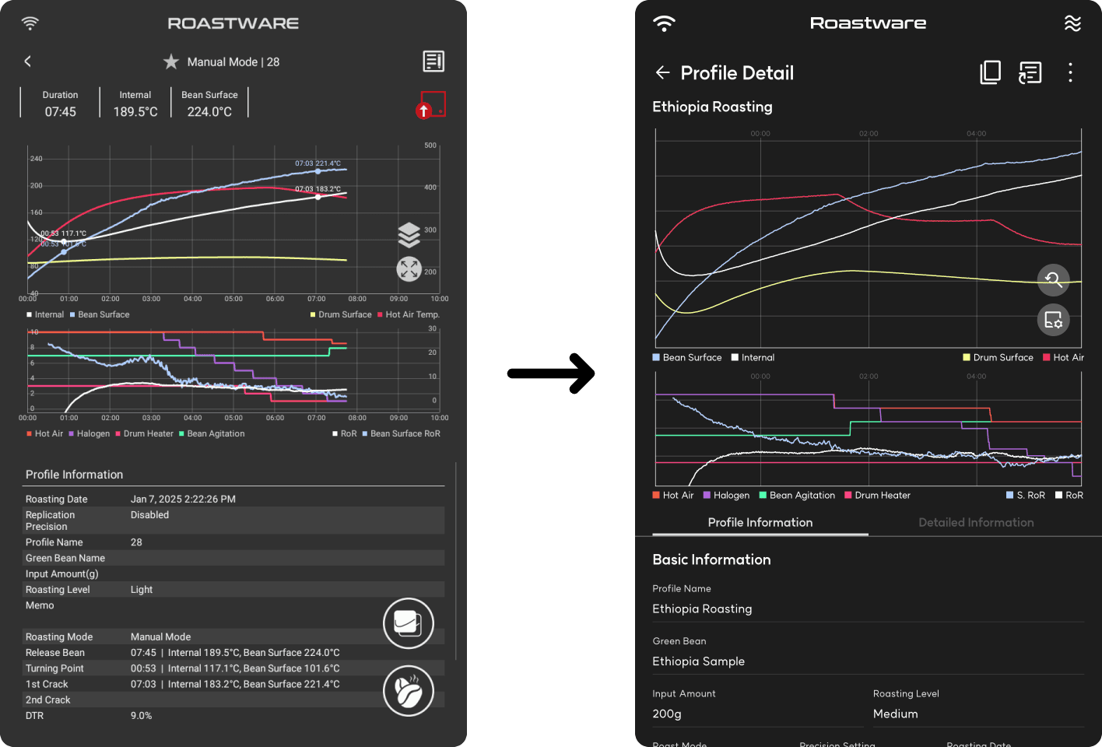Open the Roasting Level value Medium

(x=979, y=714)
